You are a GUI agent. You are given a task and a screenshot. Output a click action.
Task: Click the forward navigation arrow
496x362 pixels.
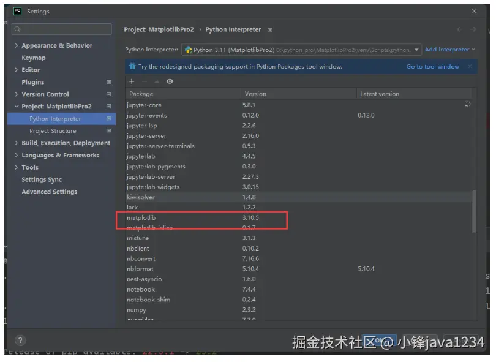[x=473, y=29]
